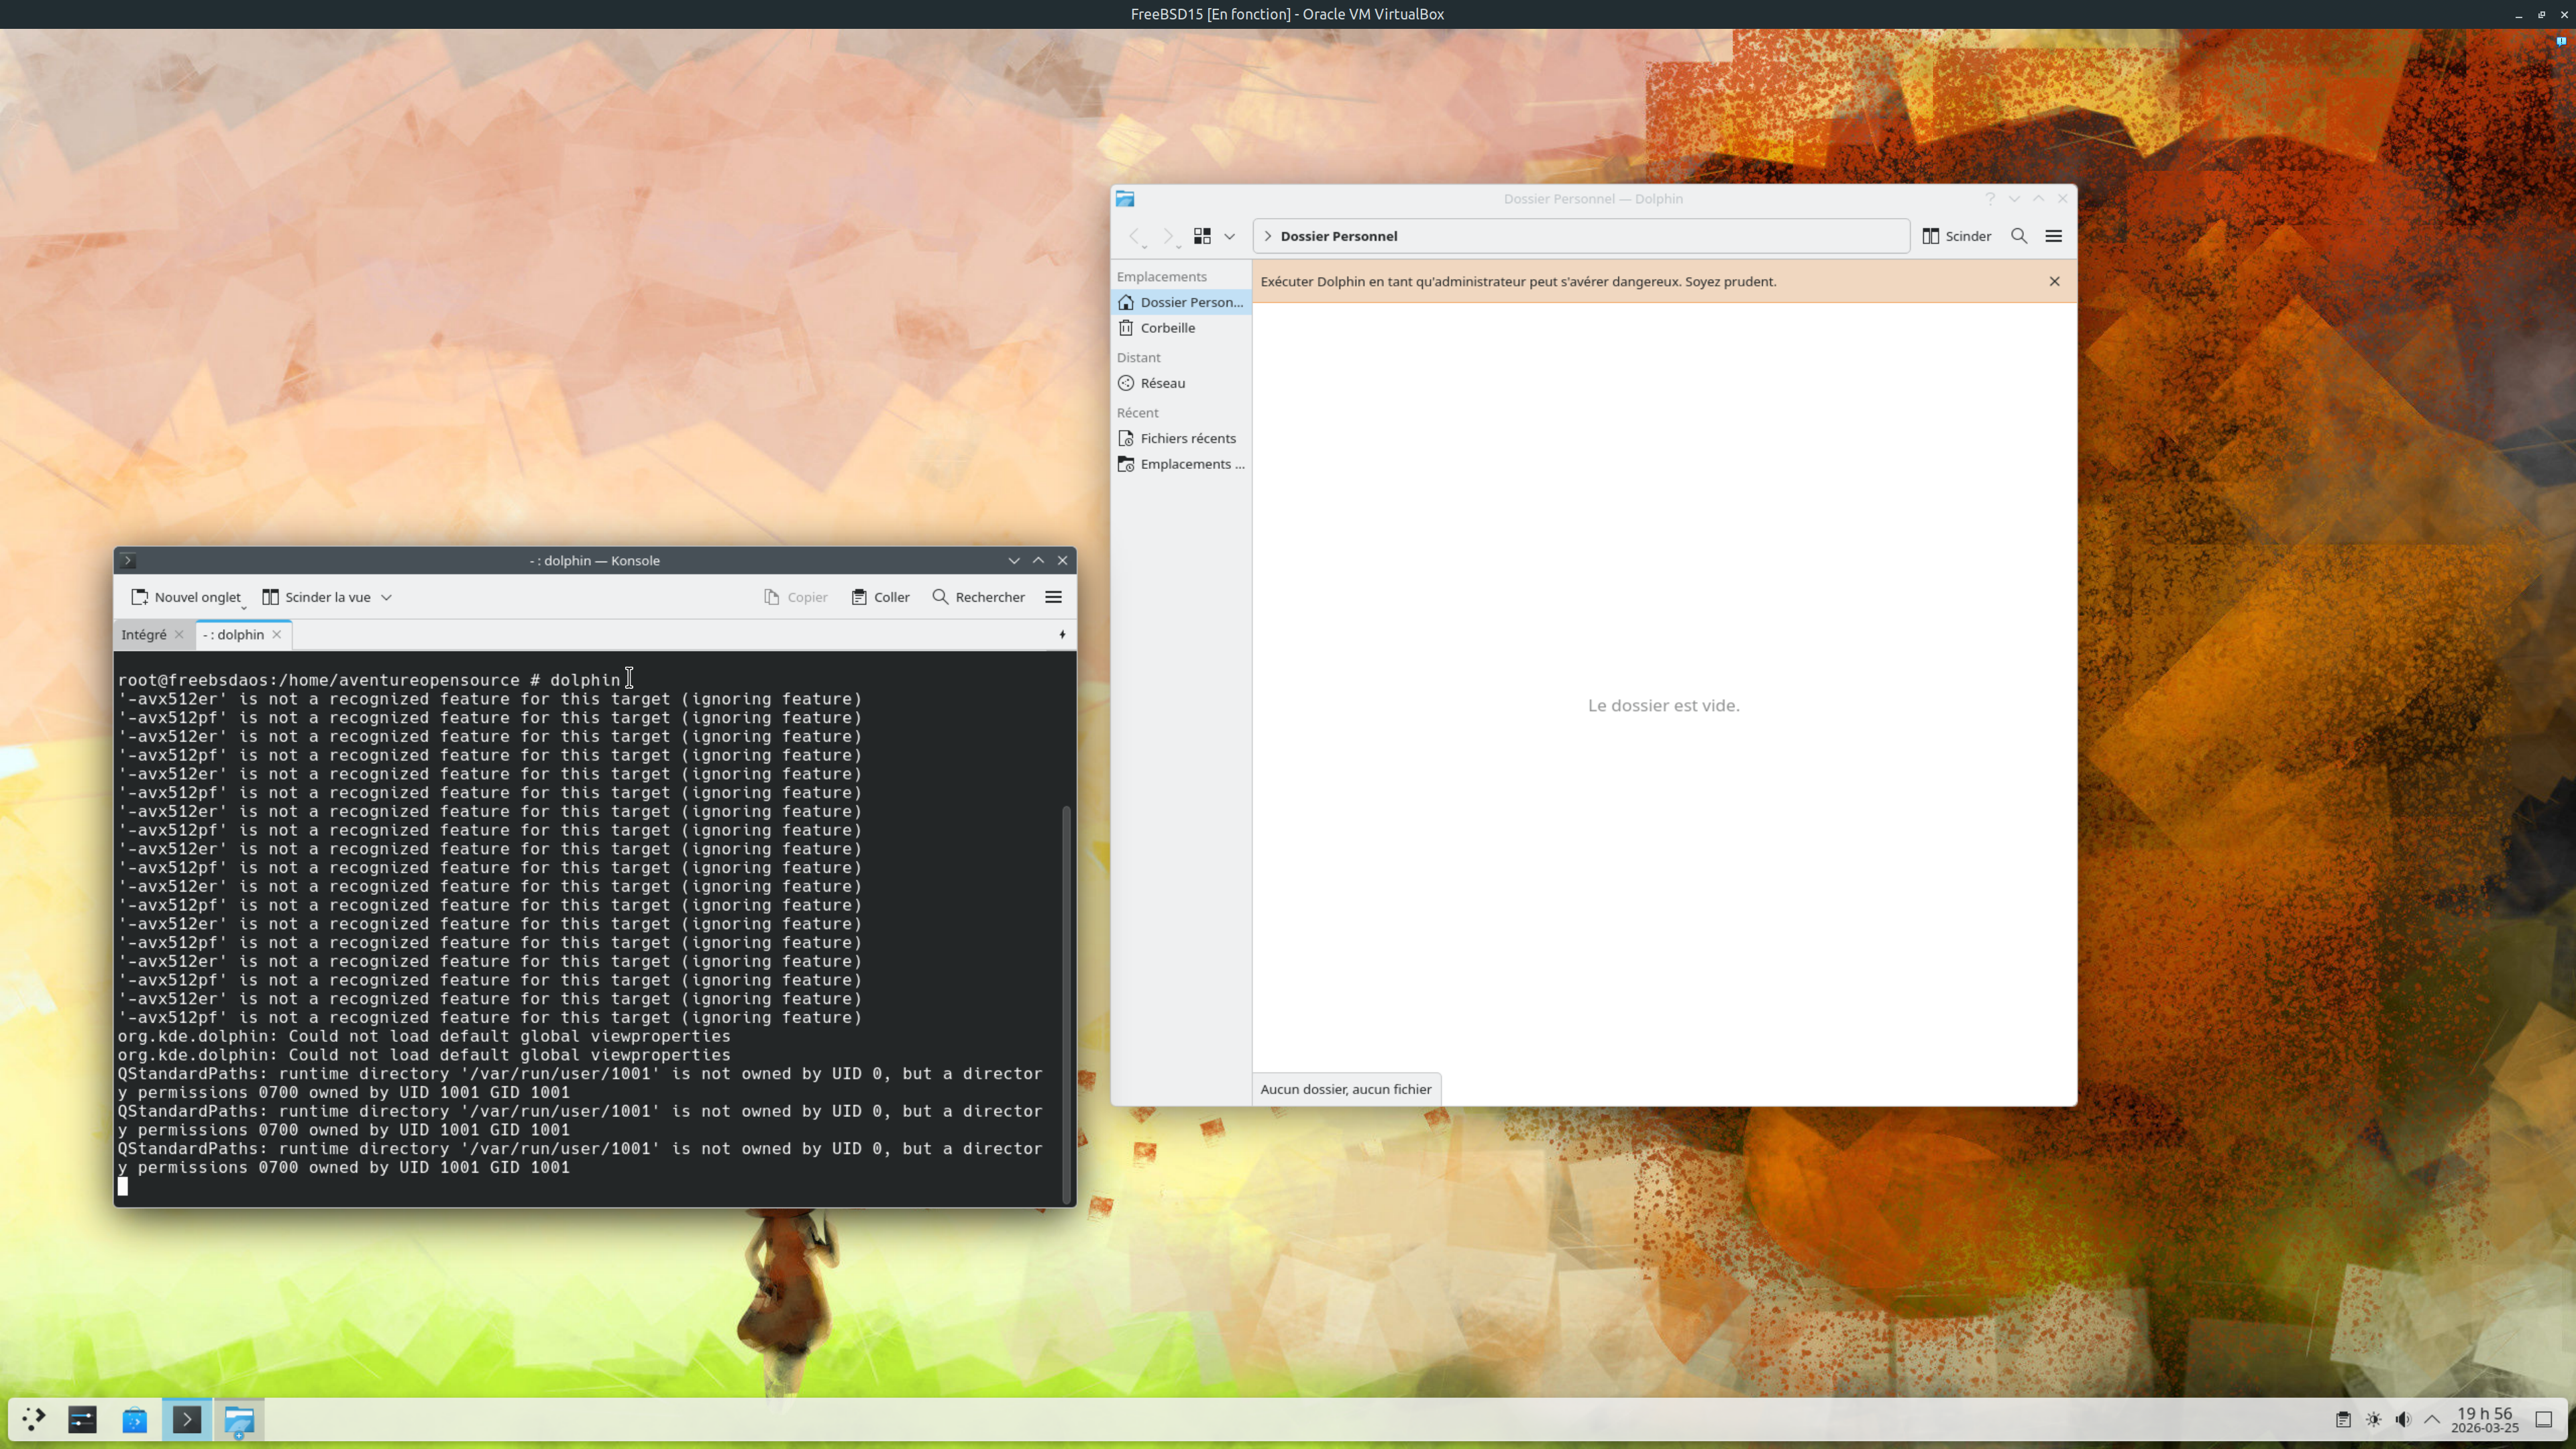The width and height of the screenshot is (2576, 1449).
Task: Open Corbeille trash in Dolphin sidebar
Action: coord(1181,329)
